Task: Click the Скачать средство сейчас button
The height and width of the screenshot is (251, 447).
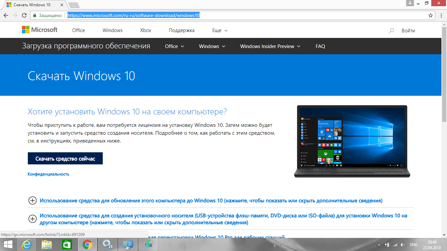Action: (x=65, y=159)
